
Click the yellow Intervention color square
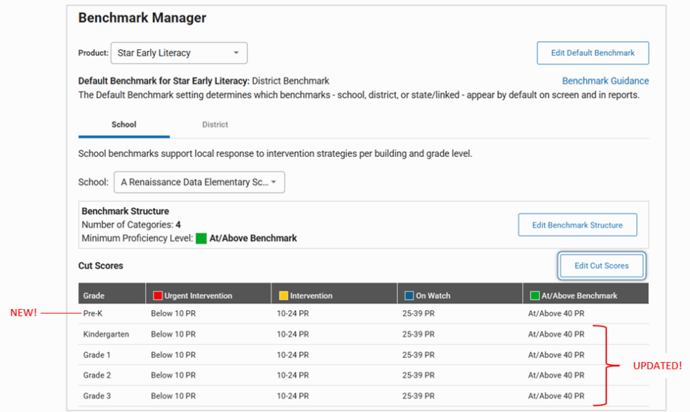click(x=283, y=295)
